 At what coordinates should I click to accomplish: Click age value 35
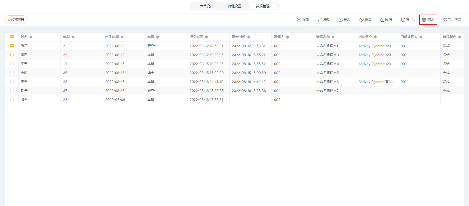pos(65,73)
